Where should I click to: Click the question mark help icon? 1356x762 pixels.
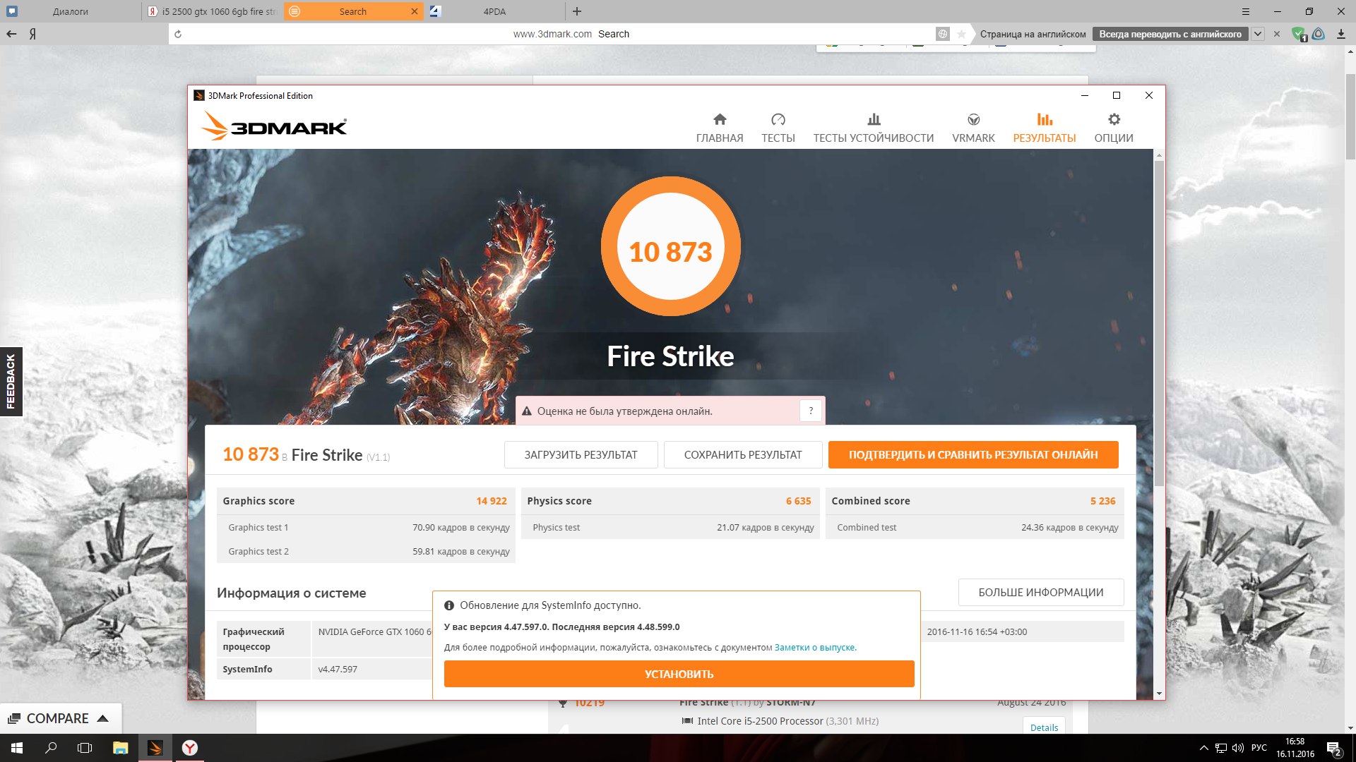coord(810,411)
